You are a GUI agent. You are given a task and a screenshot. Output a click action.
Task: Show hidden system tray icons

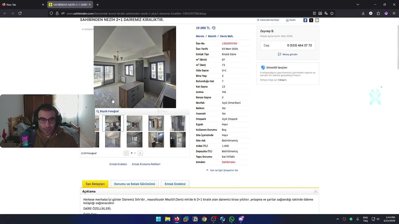click(x=338, y=219)
